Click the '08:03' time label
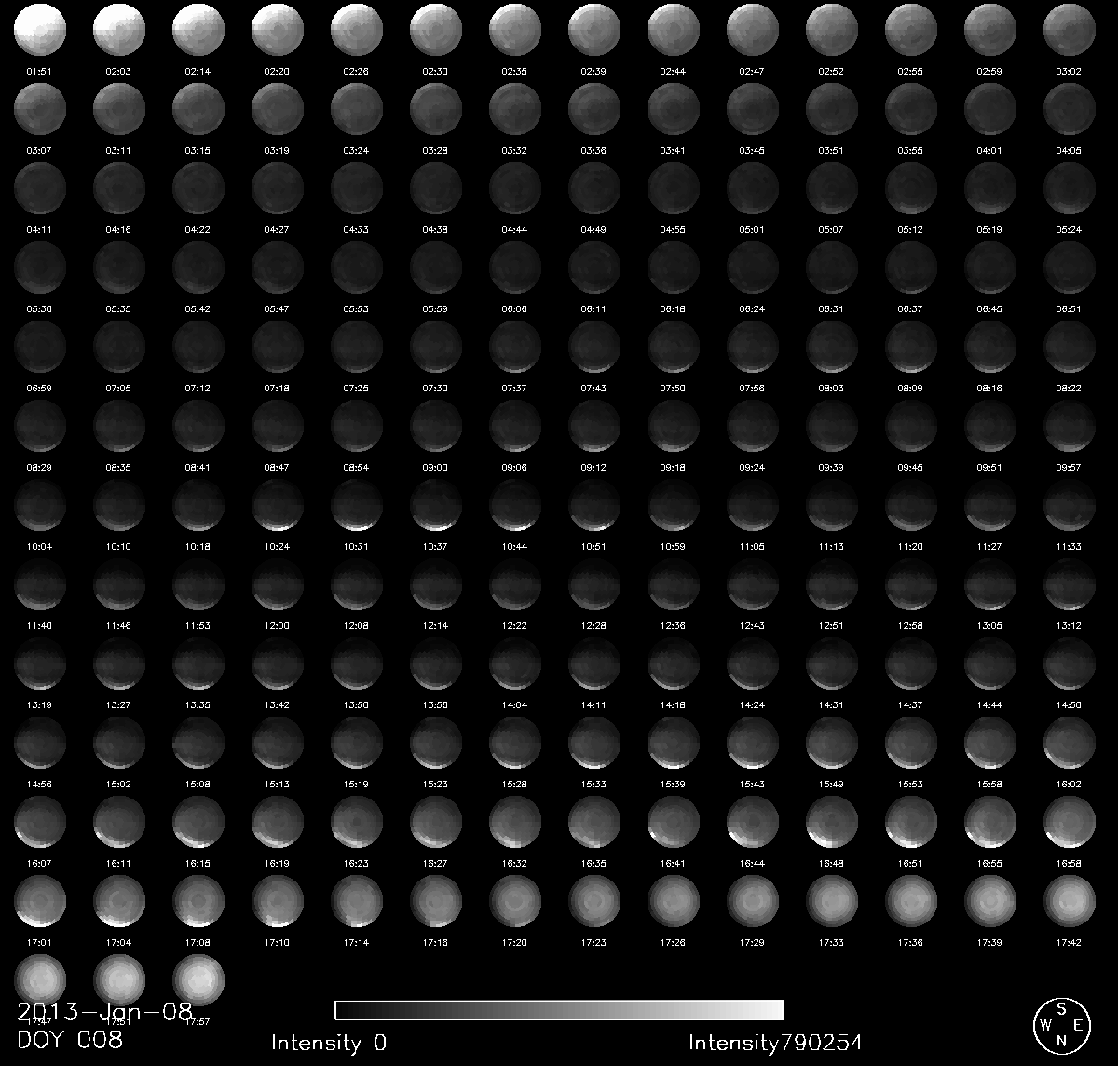Screen dimensions: 1118x1066 [831, 388]
